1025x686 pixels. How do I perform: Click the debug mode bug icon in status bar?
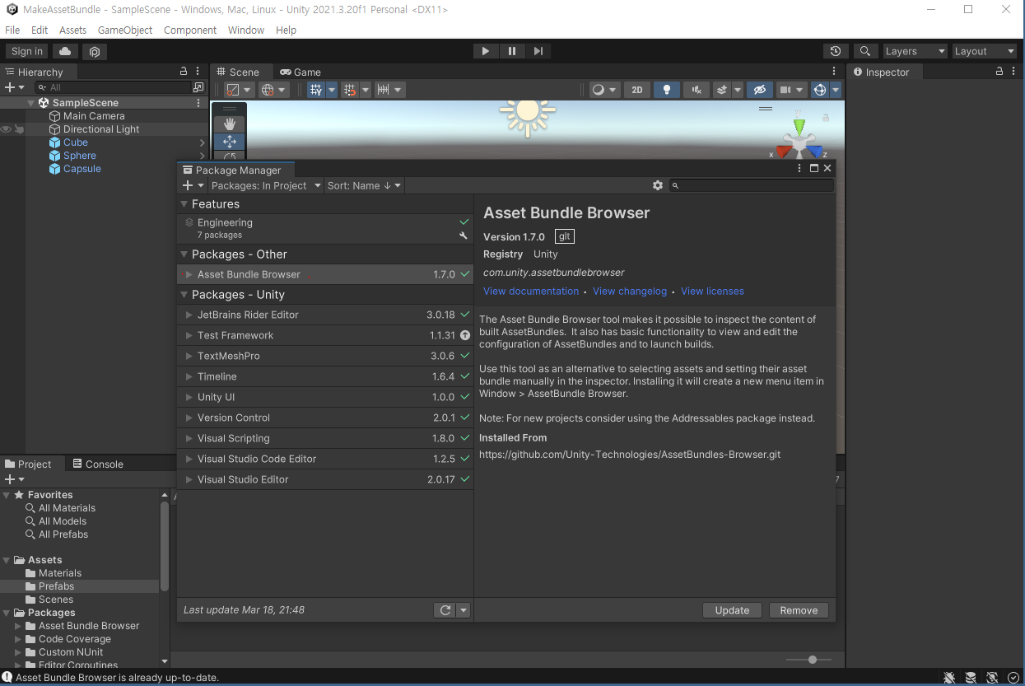click(x=949, y=678)
